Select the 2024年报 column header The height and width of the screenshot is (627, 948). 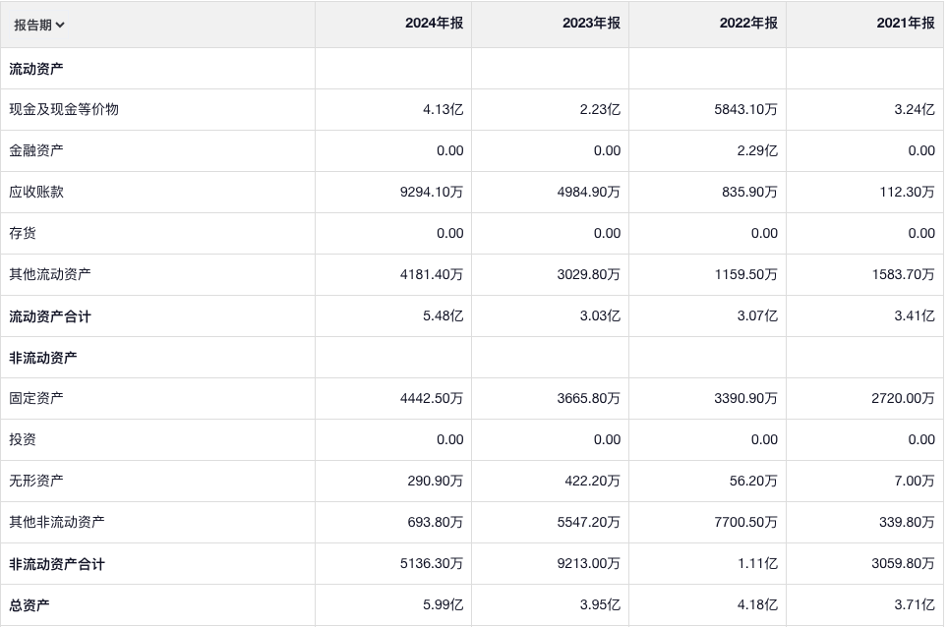[x=434, y=24]
